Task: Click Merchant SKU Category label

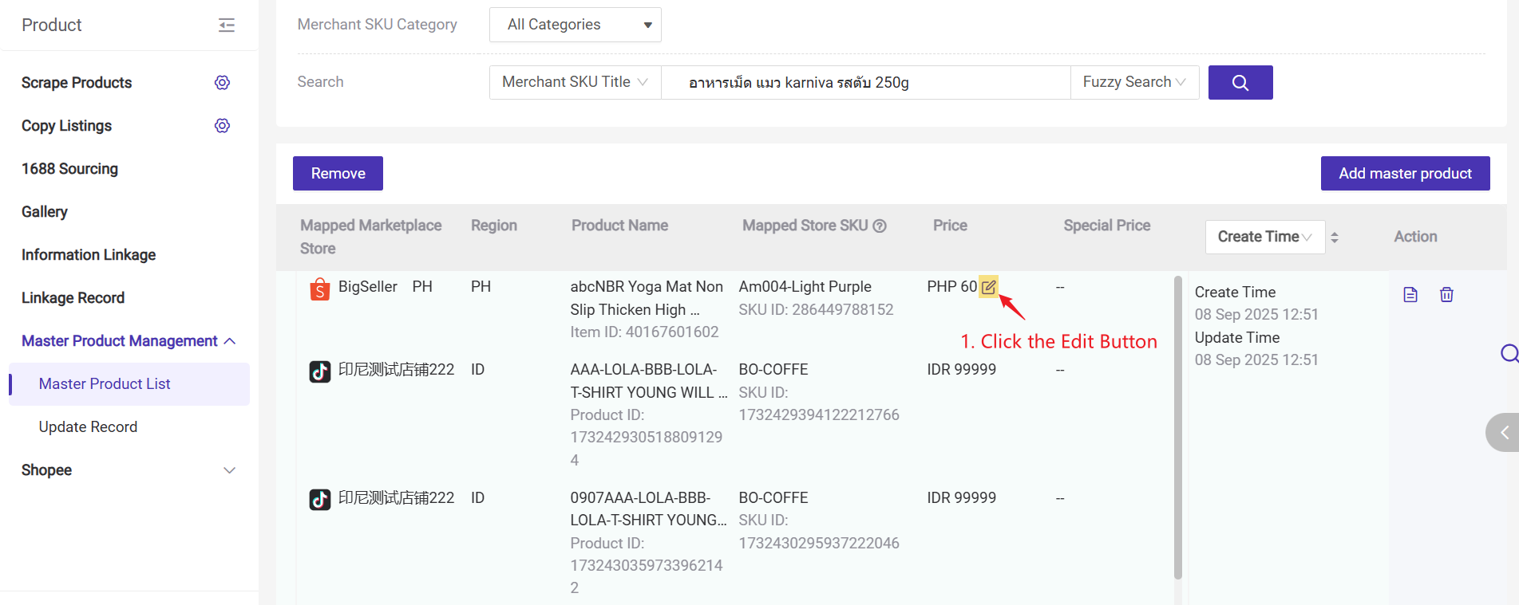Action: click(x=377, y=25)
